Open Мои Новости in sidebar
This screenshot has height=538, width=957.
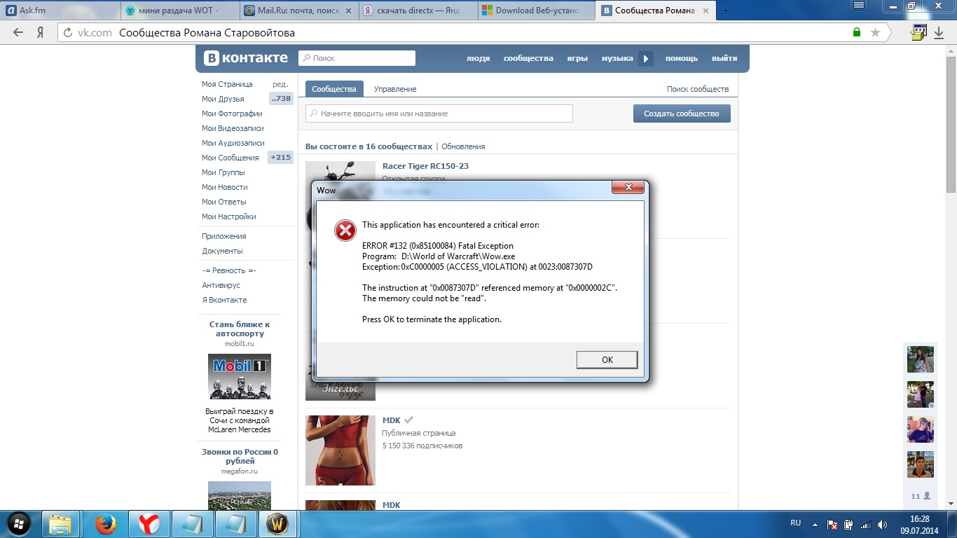pyautogui.click(x=224, y=187)
